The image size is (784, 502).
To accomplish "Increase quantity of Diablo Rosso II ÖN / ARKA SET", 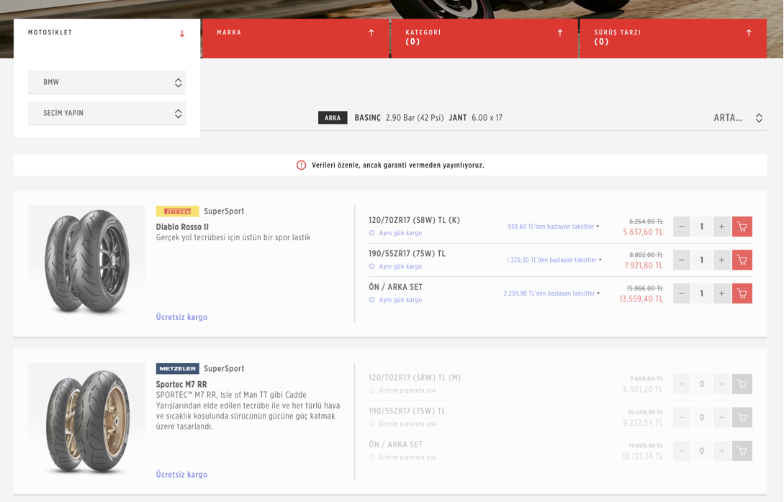I will 721,293.
